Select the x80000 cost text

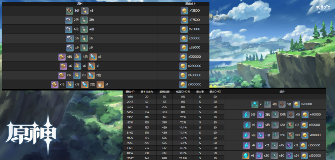coord(315,135)
